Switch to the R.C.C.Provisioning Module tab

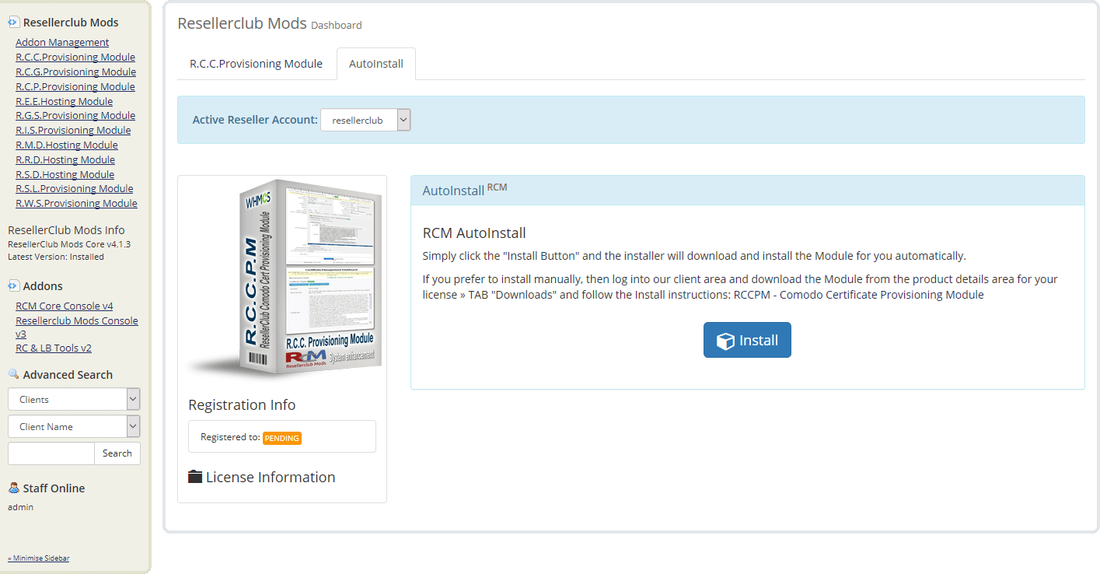(256, 64)
